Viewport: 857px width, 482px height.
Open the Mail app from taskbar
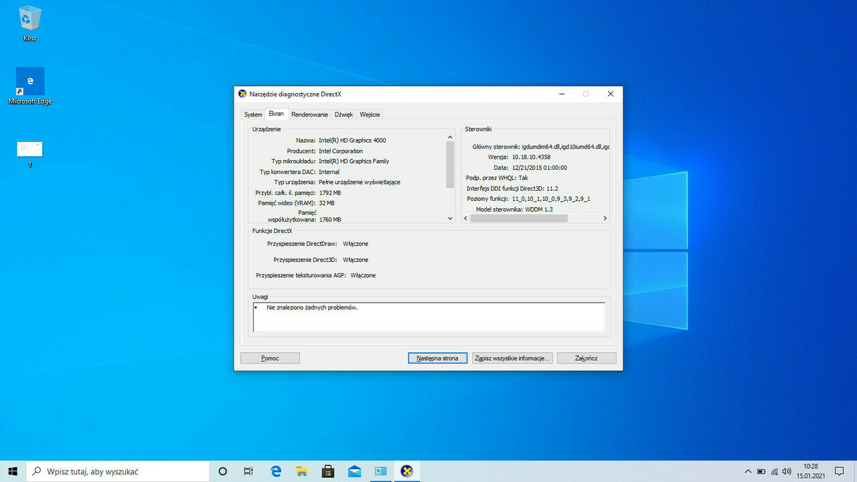(x=354, y=471)
